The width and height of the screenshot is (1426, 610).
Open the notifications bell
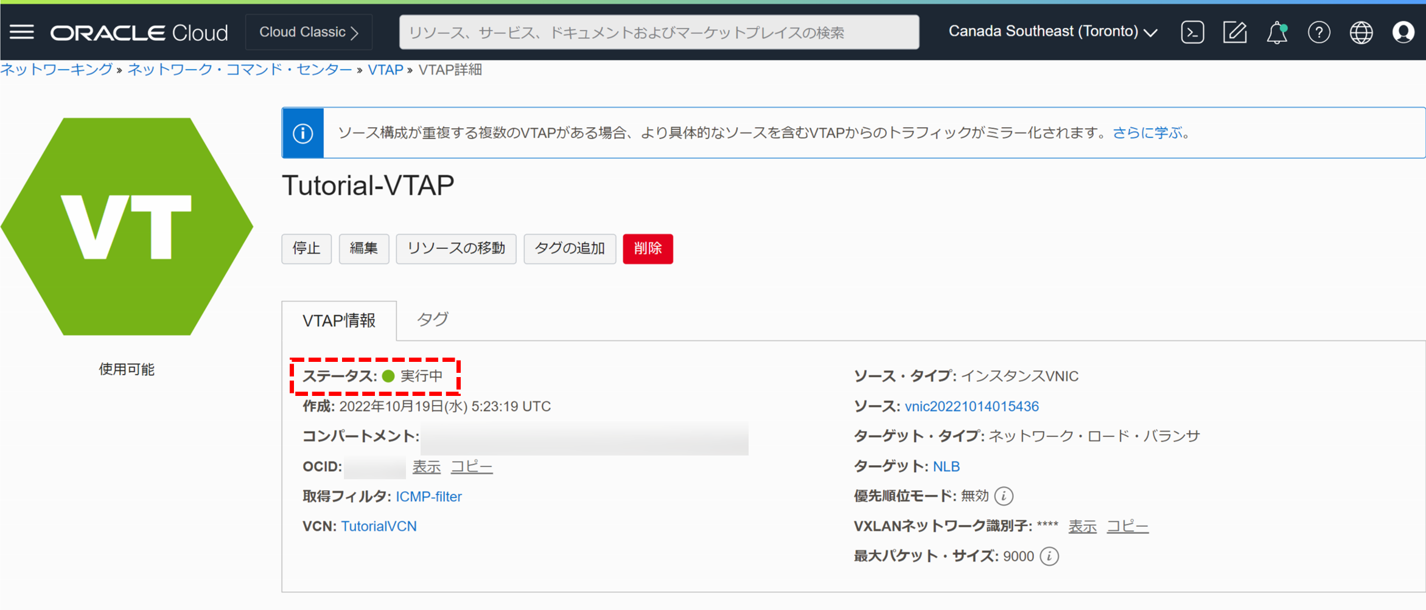click(1276, 32)
